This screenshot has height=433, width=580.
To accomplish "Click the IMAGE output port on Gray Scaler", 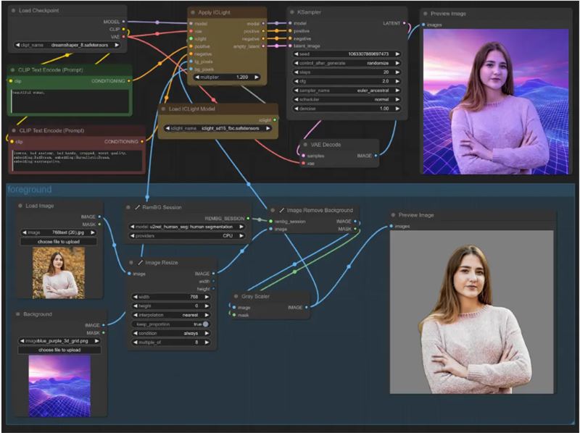I will coord(306,308).
